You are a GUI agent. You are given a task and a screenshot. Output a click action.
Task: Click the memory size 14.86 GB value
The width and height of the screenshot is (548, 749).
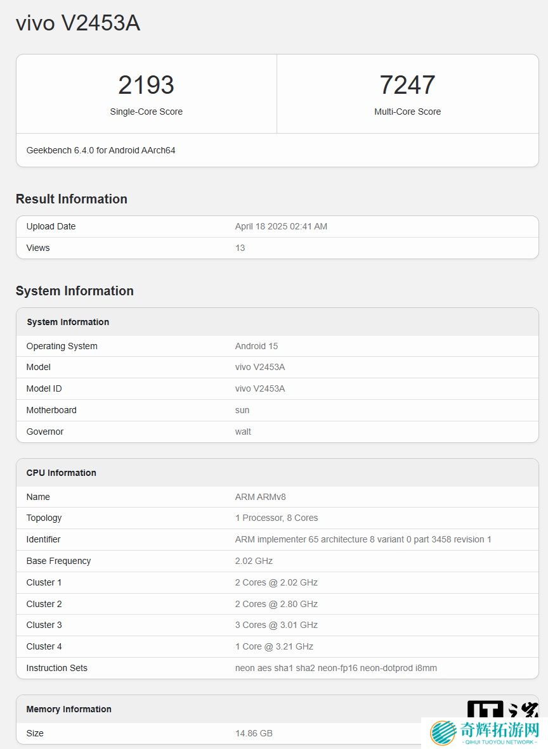point(254,733)
